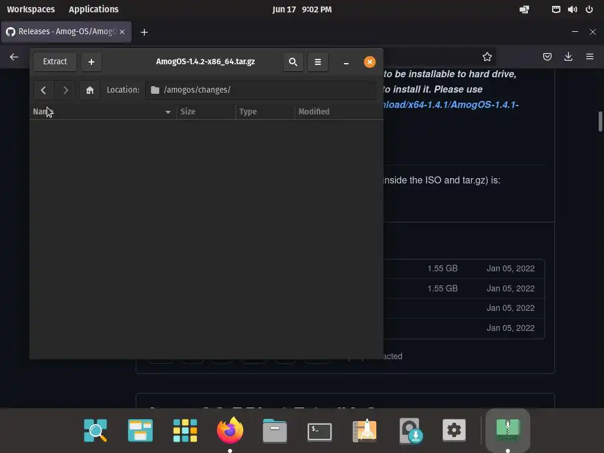This screenshot has width=604, height=453.
Task: Open the power system menu
Action: point(589,9)
